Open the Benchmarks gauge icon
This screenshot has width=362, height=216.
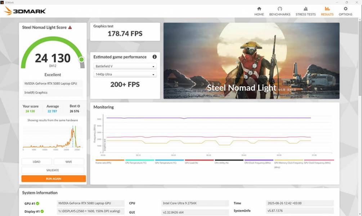[280, 9]
